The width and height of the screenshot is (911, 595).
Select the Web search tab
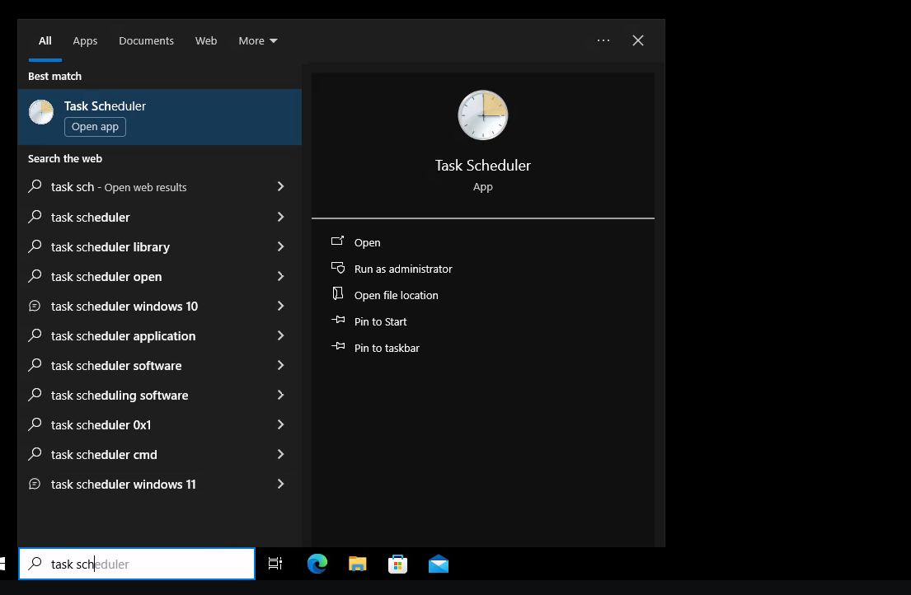point(206,40)
